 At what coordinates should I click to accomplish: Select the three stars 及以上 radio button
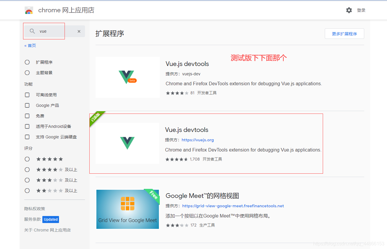(27, 180)
